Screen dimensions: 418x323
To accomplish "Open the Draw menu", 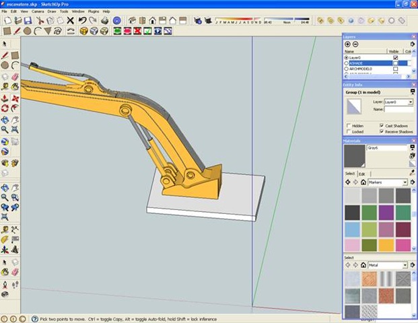I will 52,11.
